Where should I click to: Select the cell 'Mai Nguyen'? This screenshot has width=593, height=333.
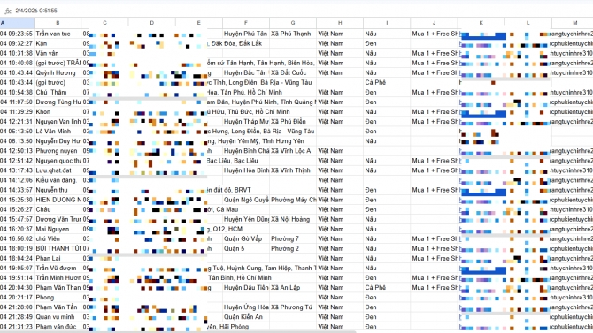pyautogui.click(x=58, y=229)
